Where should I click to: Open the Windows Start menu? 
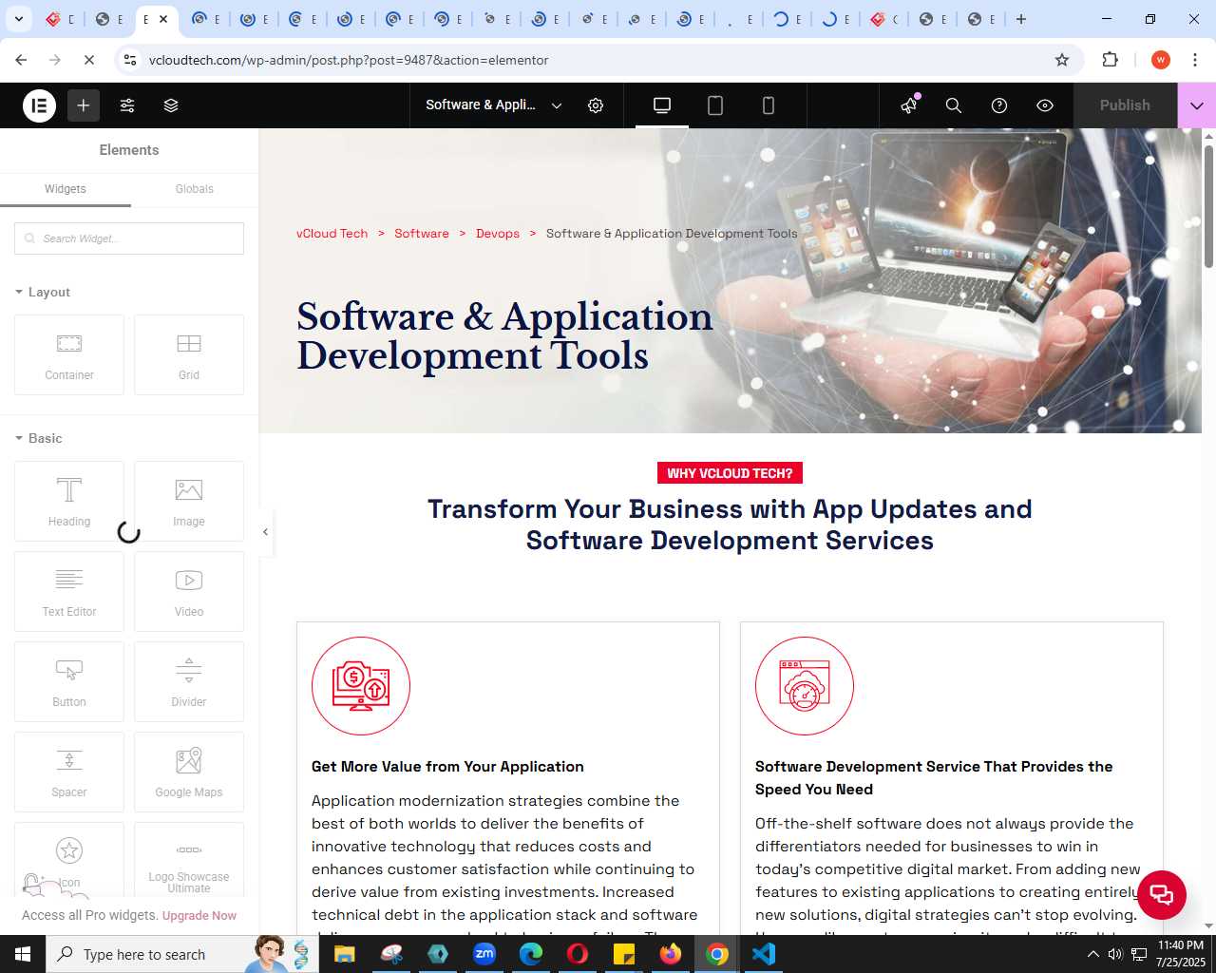coord(23,954)
